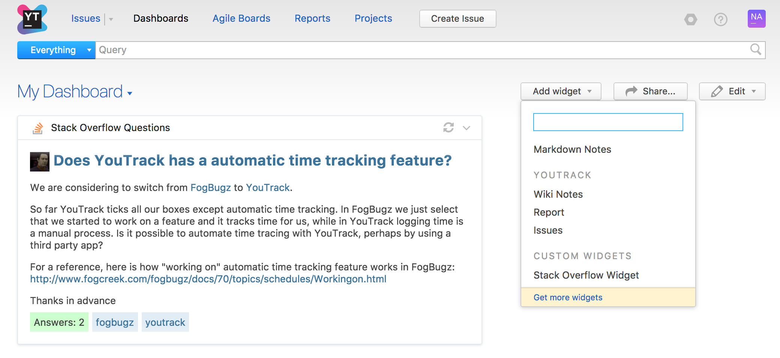Navigate to Projects
Screen dimensions: 780x358
point(373,18)
